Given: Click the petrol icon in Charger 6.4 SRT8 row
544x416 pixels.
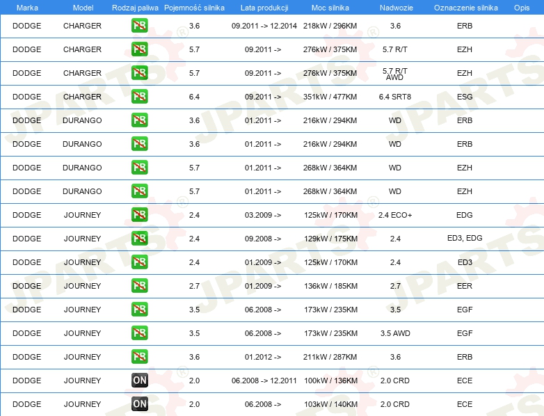Looking at the screenshot, I should [x=139, y=97].
